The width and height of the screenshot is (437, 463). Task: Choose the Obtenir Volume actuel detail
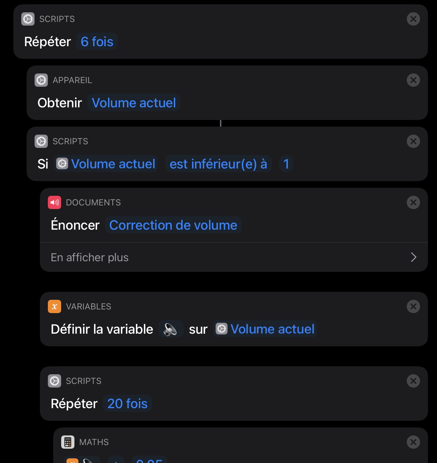pos(134,103)
